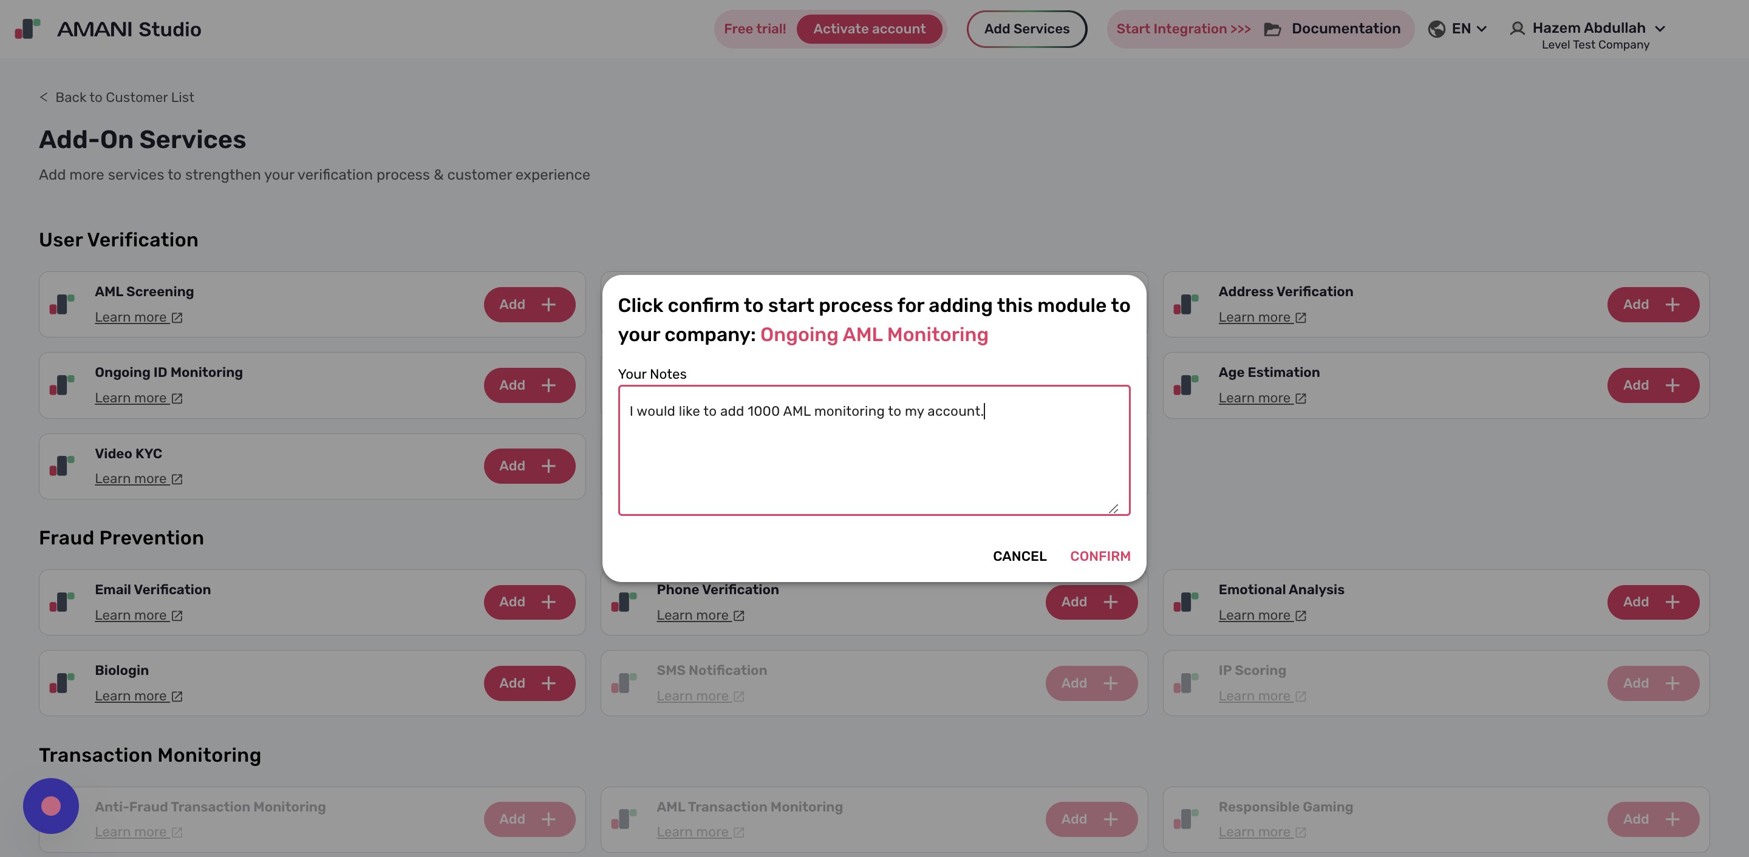Open the purple chat support bubble
Image resolution: width=1749 pixels, height=857 pixels.
click(50, 806)
